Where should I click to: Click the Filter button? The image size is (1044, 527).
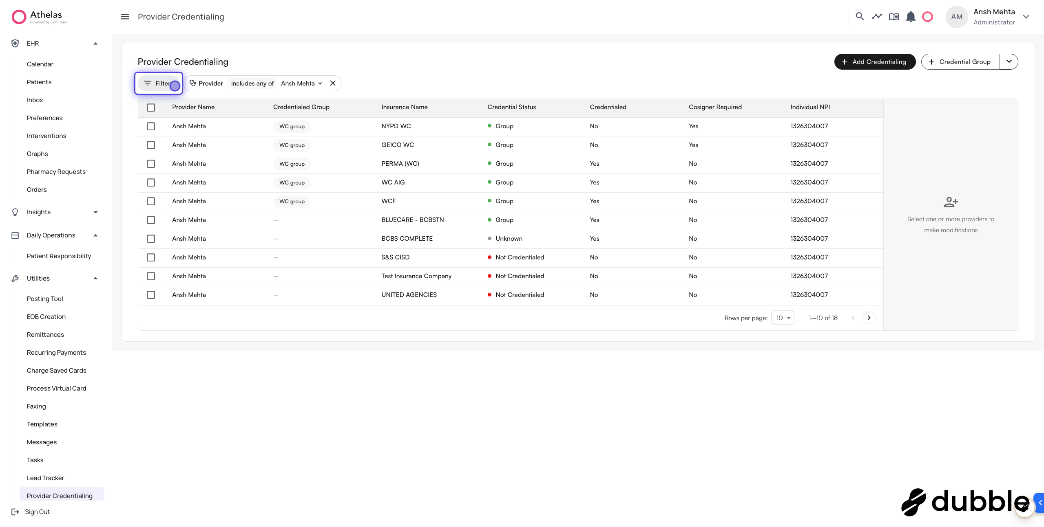159,83
